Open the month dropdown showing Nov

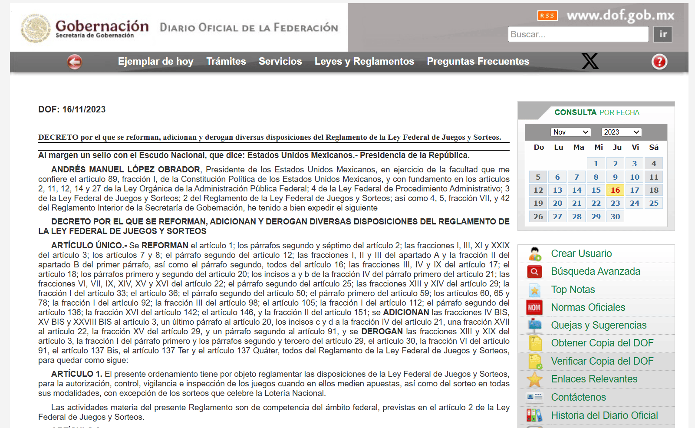pos(570,132)
